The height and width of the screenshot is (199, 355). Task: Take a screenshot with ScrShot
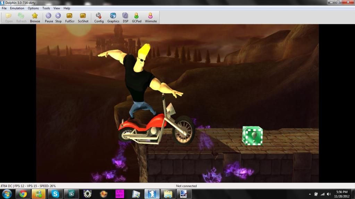pos(83,18)
